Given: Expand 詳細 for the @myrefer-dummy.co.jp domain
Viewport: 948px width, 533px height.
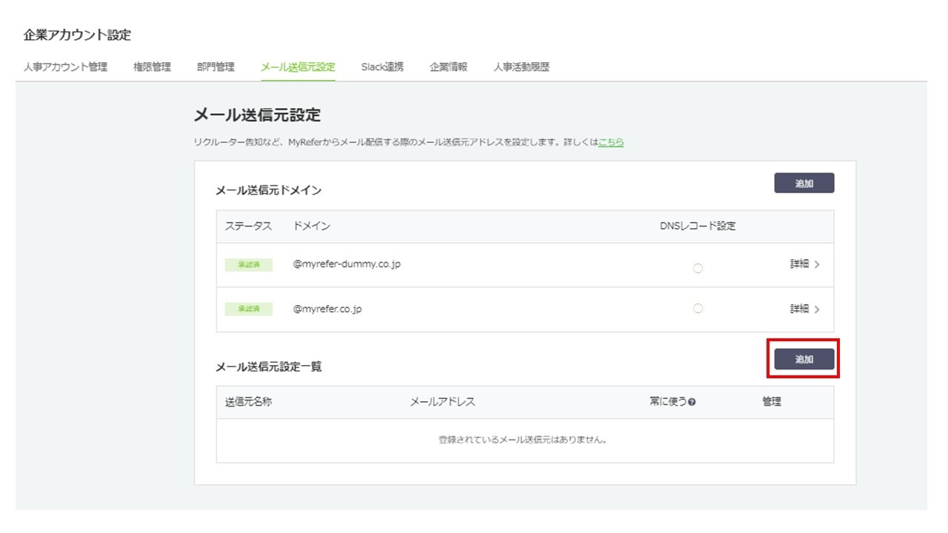Looking at the screenshot, I should (x=804, y=264).
